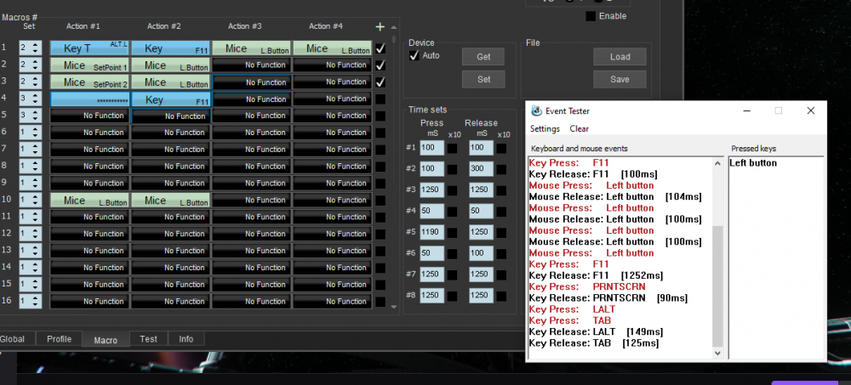The width and height of the screenshot is (851, 385).
Task: Click the #3 Press time input field
Action: [x=431, y=190]
